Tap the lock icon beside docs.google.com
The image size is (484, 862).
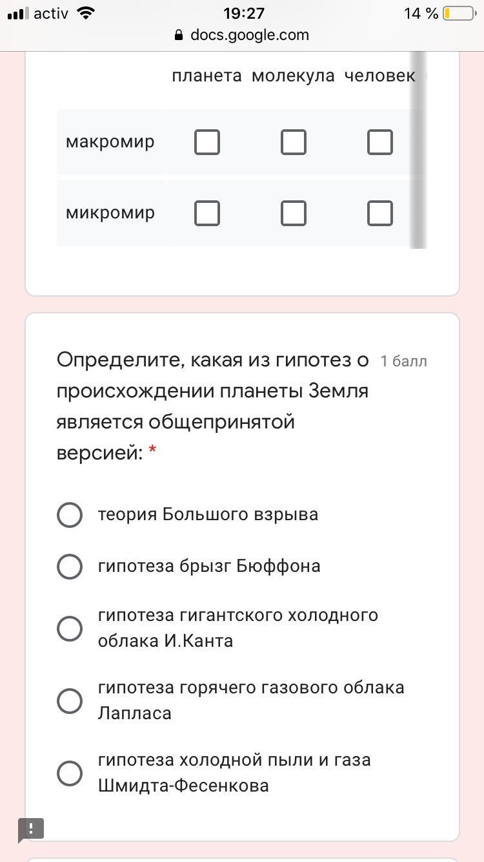[179, 35]
